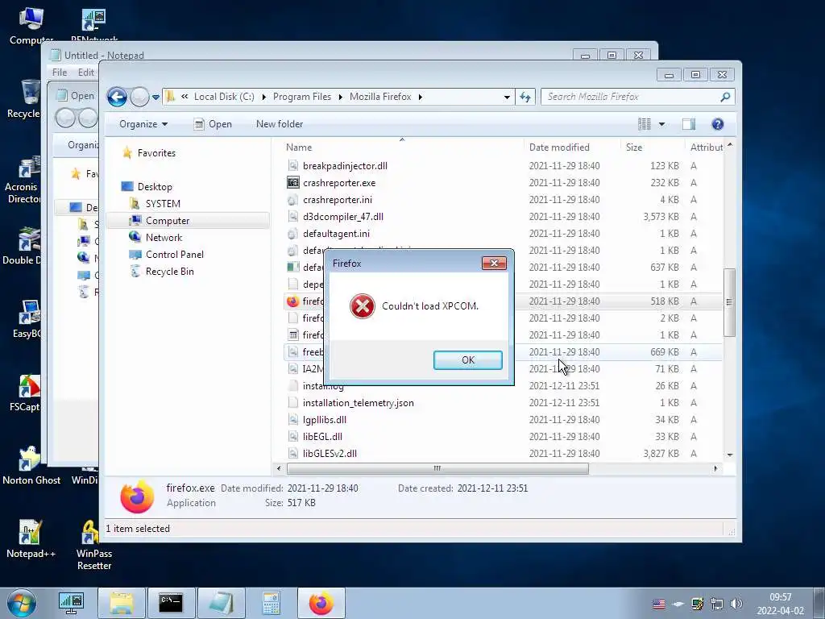Sort by the Name column
Screen dimensions: 825x619
click(x=298, y=147)
